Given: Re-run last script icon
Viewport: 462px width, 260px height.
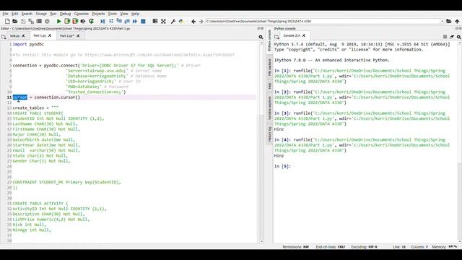Looking at the screenshot, I should click(x=92, y=21).
